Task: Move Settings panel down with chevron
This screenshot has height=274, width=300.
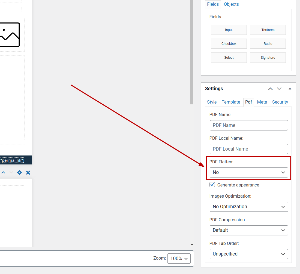Action: pyautogui.click(x=279, y=89)
